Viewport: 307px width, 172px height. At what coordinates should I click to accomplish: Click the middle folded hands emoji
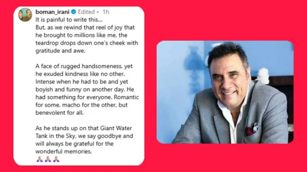pos(48,159)
